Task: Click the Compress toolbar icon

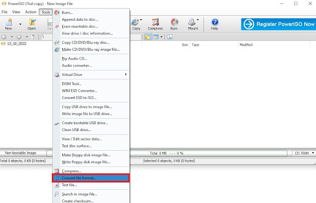Action: click(x=155, y=24)
